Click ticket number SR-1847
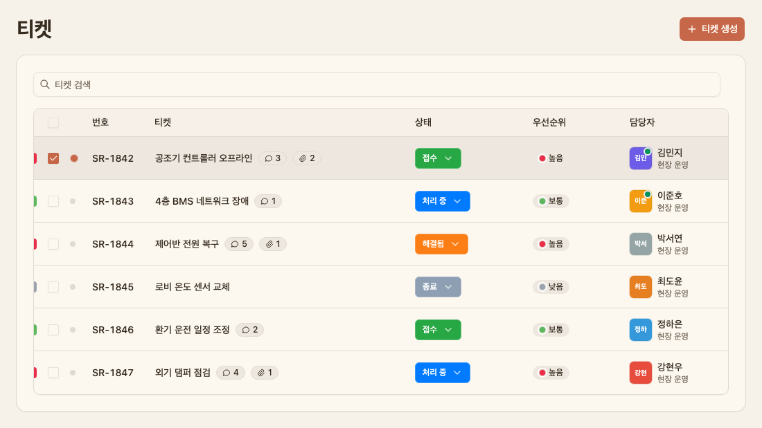This screenshot has height=428, width=762. pyautogui.click(x=113, y=373)
